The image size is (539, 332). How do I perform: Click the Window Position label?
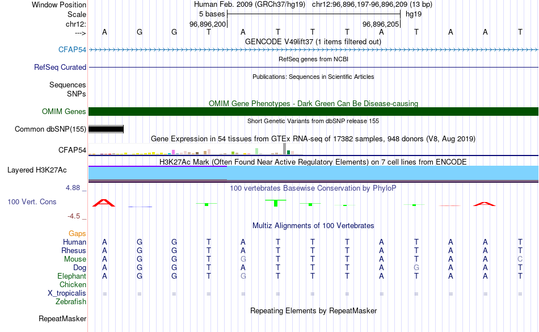59,5
